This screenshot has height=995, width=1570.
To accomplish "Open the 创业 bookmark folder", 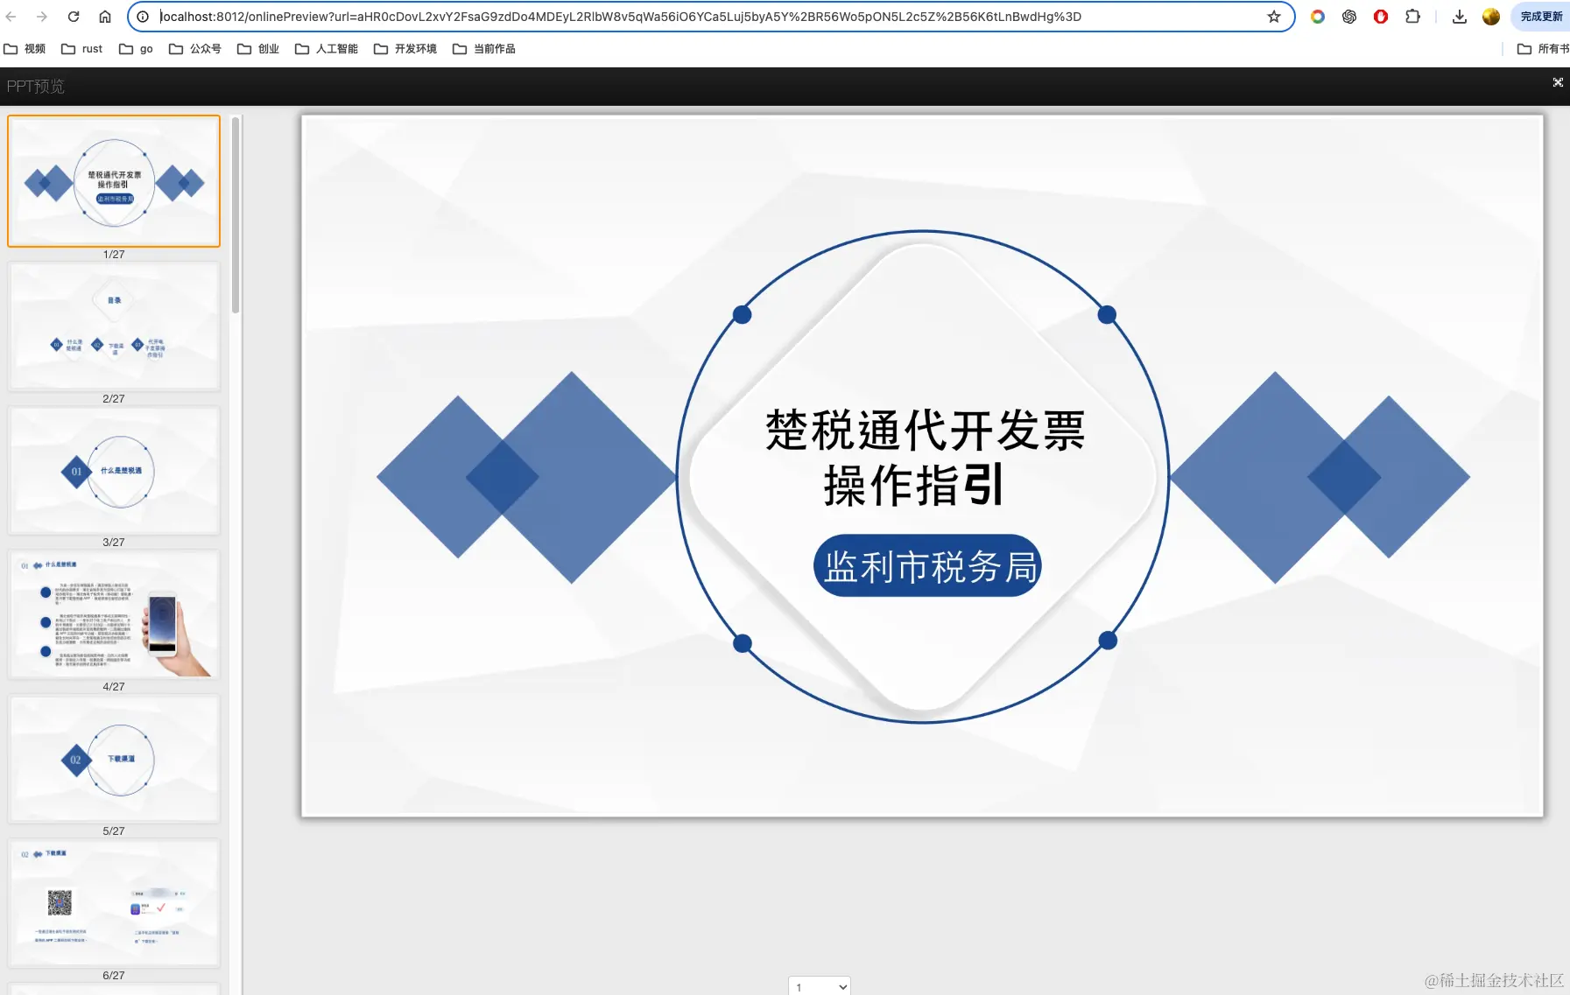I will [x=257, y=49].
